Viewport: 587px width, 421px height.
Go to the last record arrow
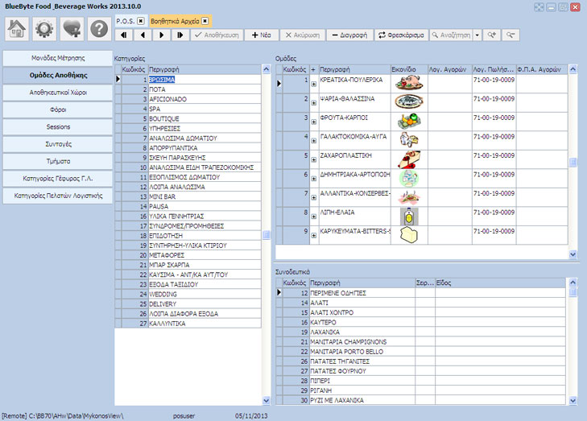(180, 35)
